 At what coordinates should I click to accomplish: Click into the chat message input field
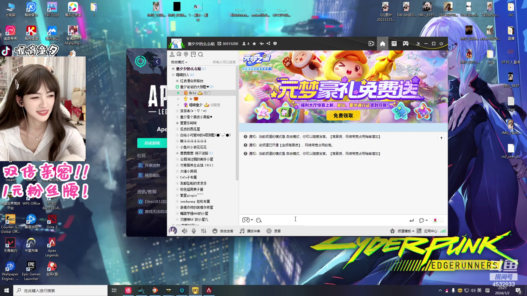(x=335, y=220)
